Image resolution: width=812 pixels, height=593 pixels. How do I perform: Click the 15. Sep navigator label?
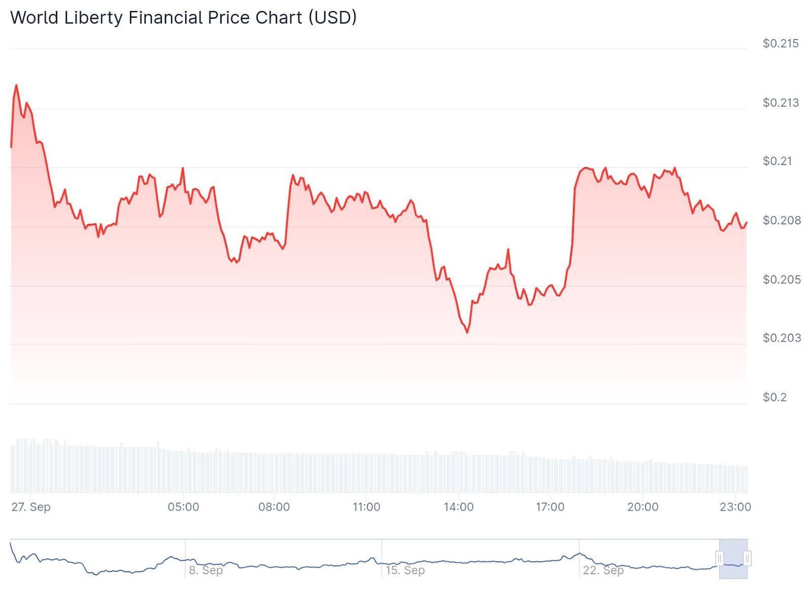(405, 570)
